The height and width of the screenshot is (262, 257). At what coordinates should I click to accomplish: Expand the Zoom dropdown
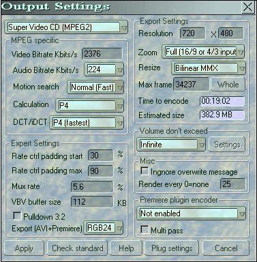coord(203,52)
